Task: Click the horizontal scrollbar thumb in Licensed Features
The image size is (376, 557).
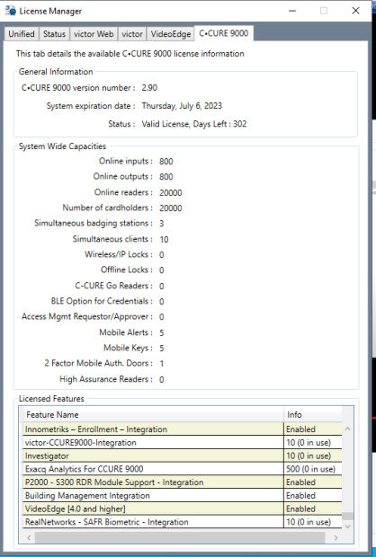Action: click(x=180, y=538)
